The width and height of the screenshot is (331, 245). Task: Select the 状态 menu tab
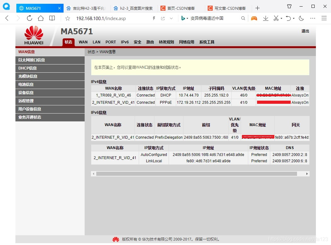coord(68,42)
